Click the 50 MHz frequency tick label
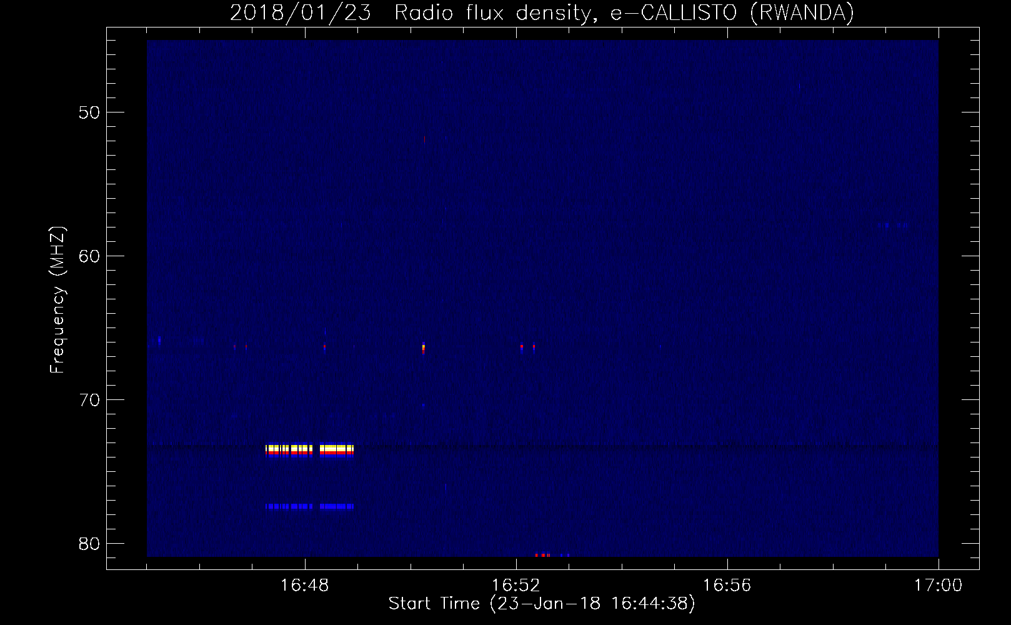1011x625 pixels. (x=89, y=112)
